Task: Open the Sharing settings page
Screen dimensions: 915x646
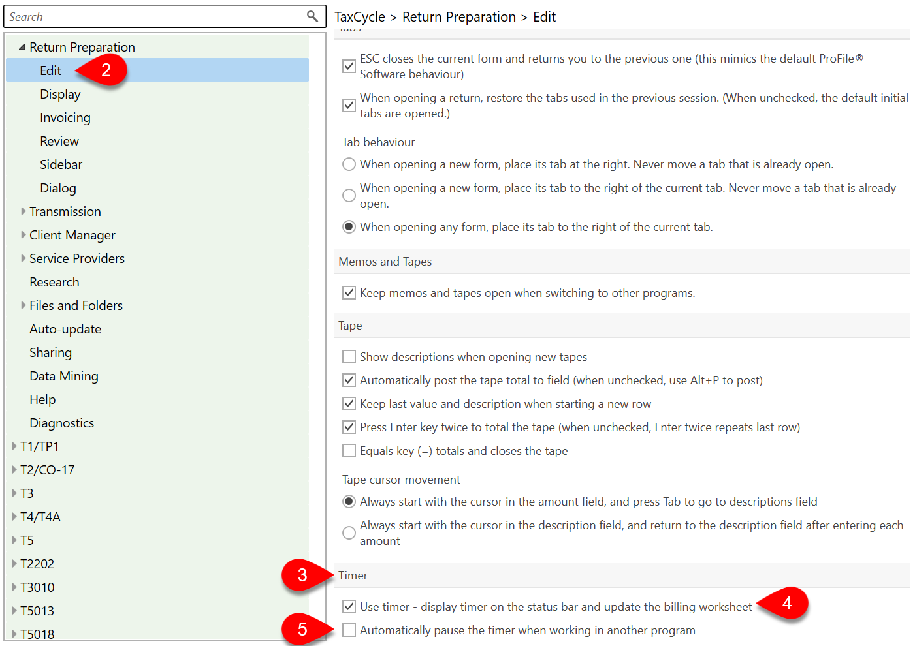Action: [50, 352]
